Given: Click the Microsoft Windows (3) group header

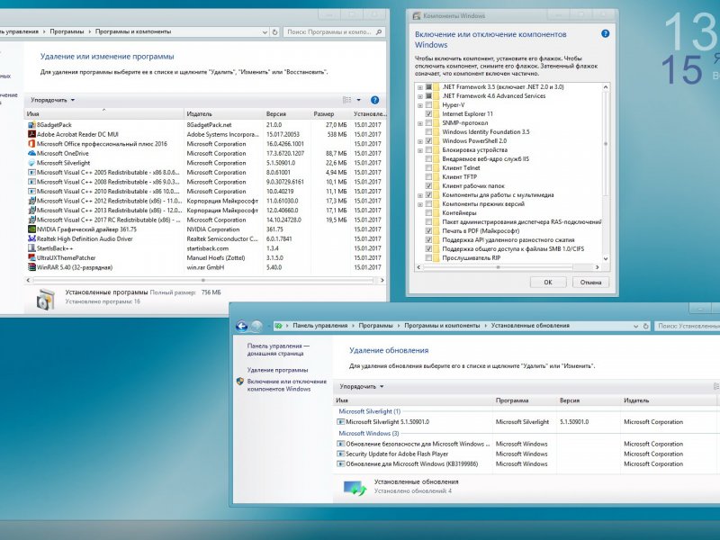Looking at the screenshot, I should tap(369, 434).
